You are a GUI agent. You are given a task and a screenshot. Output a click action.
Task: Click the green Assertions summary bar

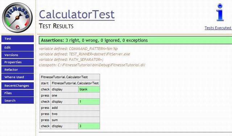pos(135,40)
